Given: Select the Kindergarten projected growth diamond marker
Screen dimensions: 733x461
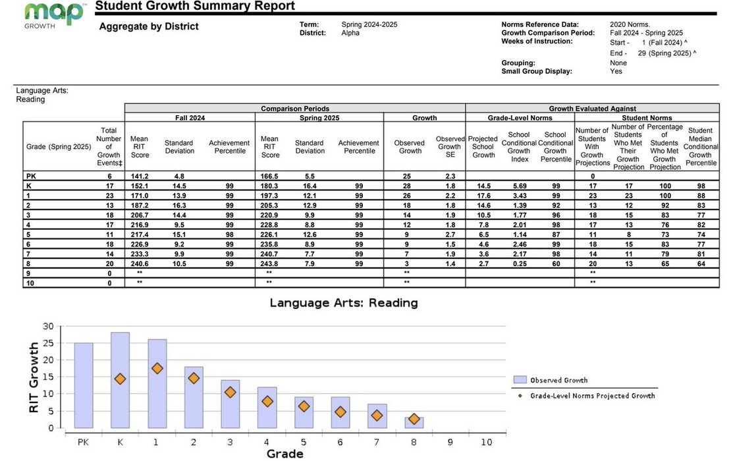Looking at the screenshot, I should 120,379.
